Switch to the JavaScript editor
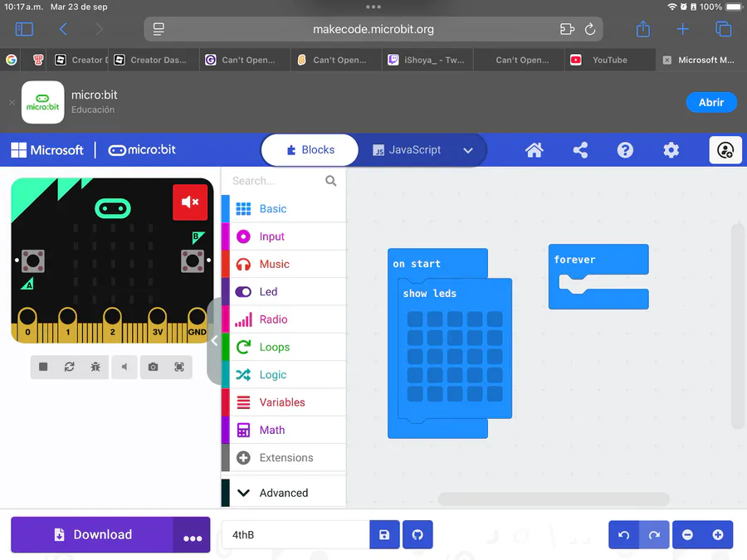This screenshot has height=560, width=747. 407,150
